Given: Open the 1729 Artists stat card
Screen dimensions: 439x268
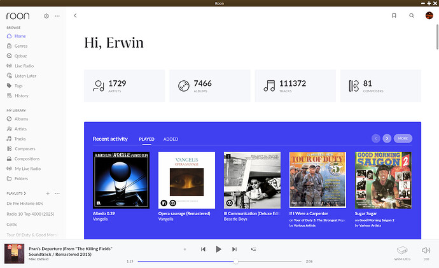Looking at the screenshot, I should (124, 86).
